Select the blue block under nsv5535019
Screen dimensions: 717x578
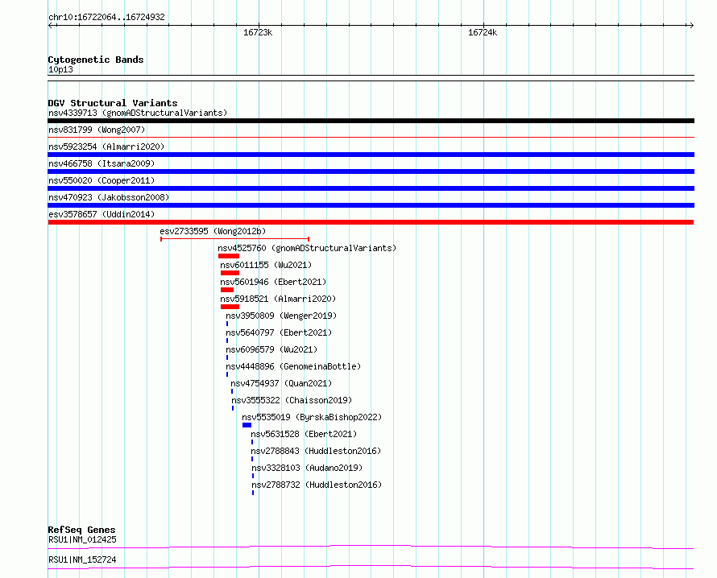[x=247, y=425]
